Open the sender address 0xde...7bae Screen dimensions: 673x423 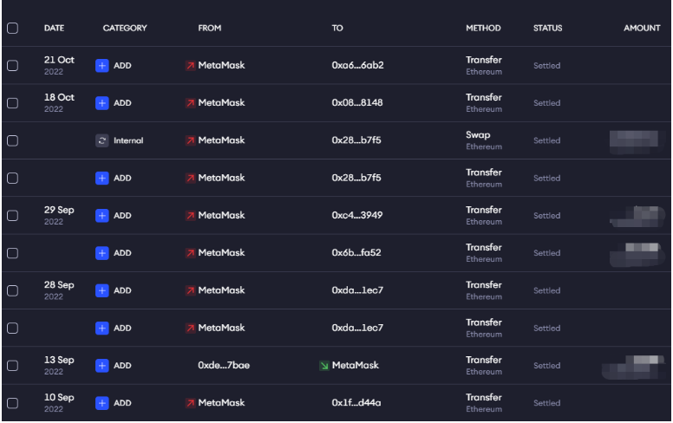[224, 366]
